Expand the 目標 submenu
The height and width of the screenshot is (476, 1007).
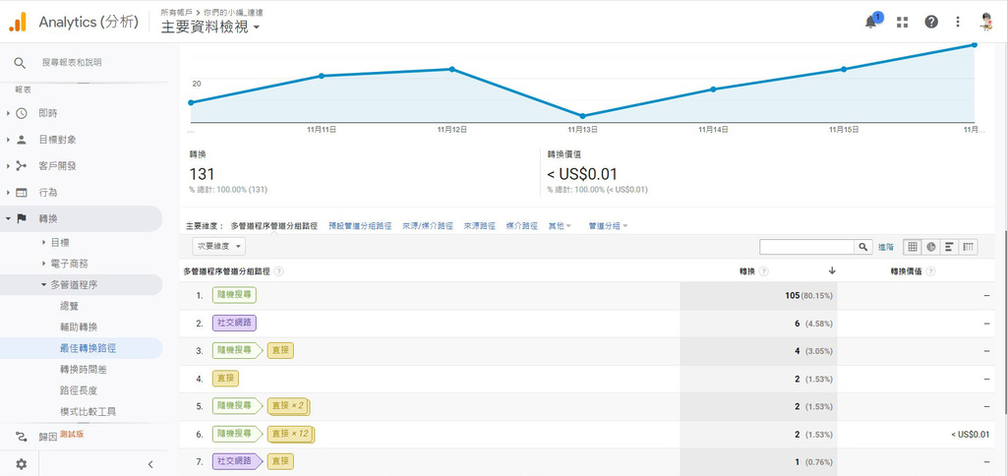click(x=43, y=242)
